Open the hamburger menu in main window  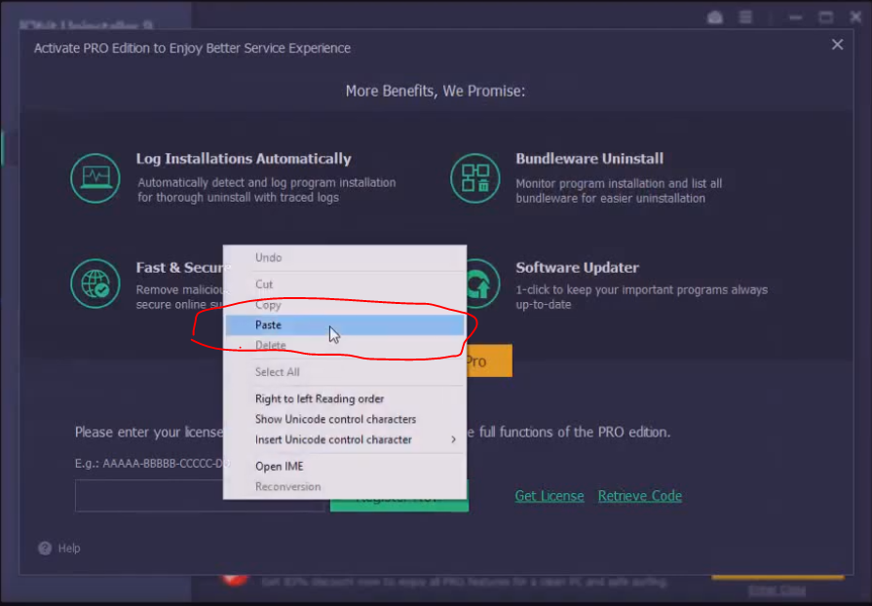click(745, 18)
